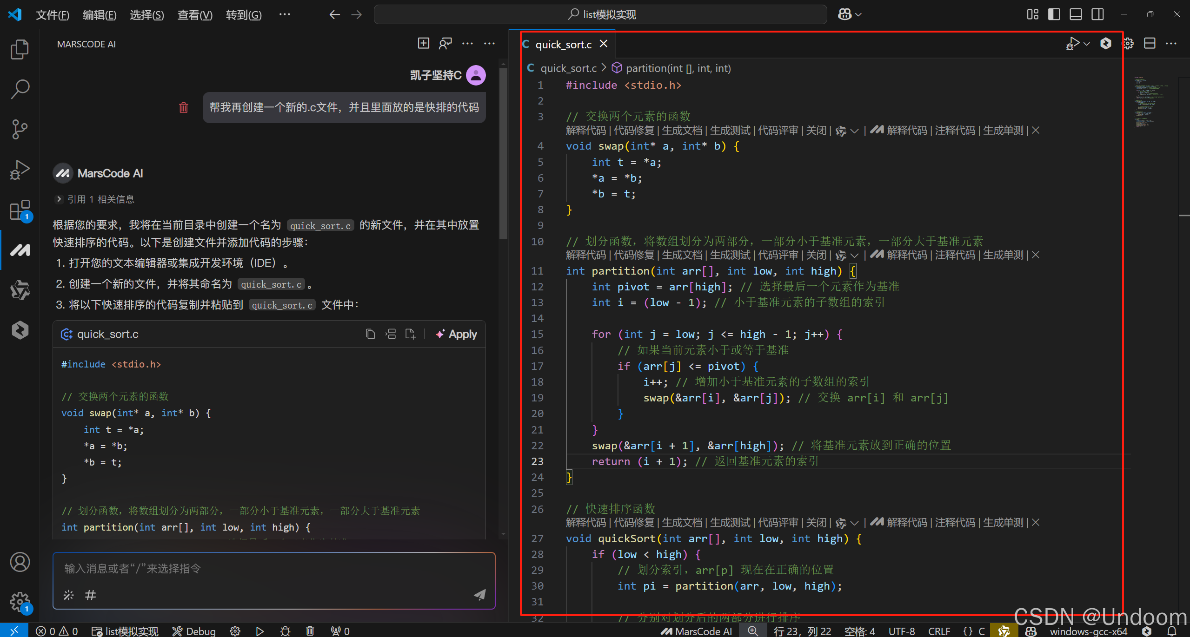Open the MarsCode AI sidebar icon
Viewport: 1190px width, 637px height.
tap(20, 250)
